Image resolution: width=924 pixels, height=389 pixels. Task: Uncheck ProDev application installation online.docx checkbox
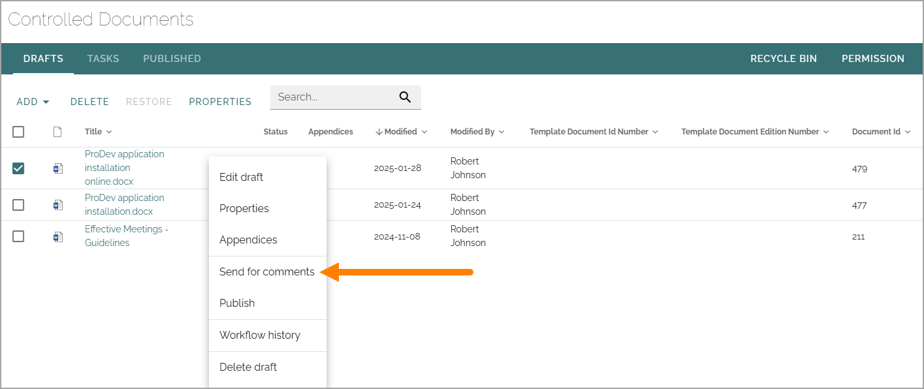[18, 168]
